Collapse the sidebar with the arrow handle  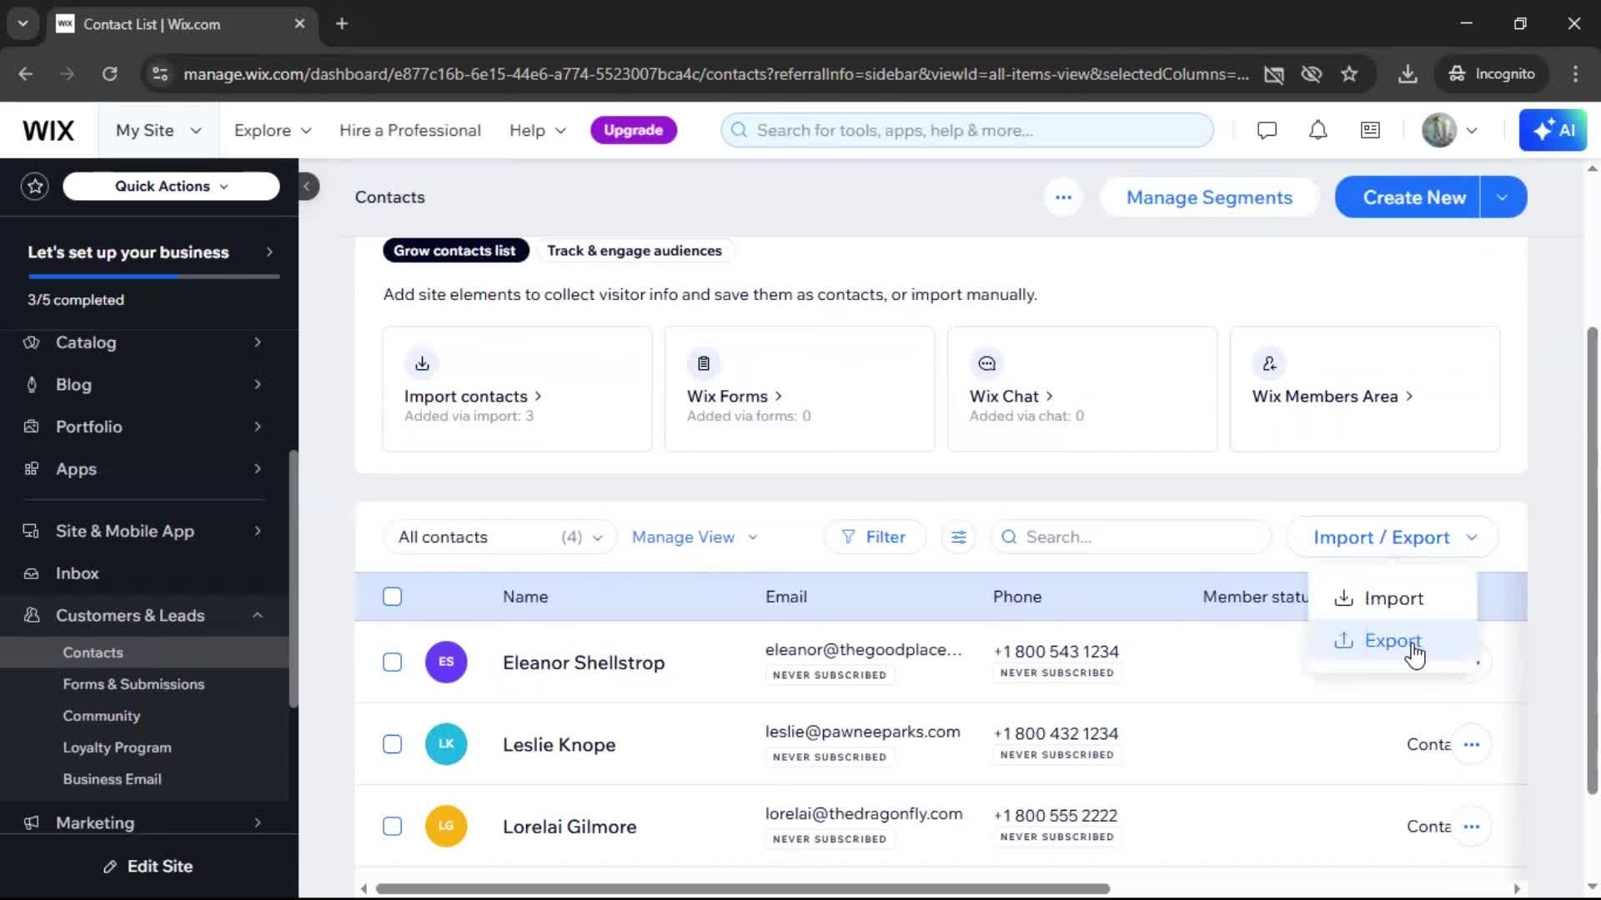[307, 186]
